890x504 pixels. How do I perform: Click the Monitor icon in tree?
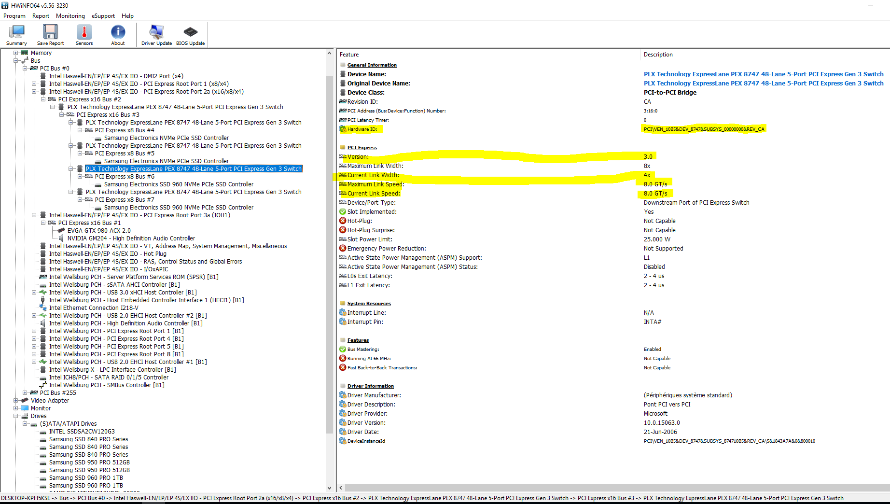click(25, 408)
